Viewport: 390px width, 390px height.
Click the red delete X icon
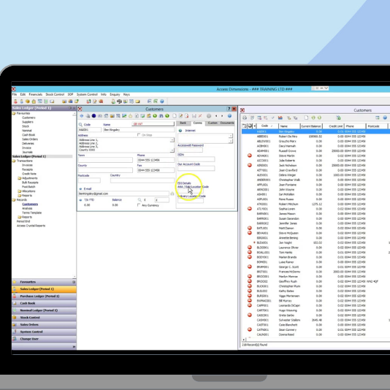click(x=200, y=116)
